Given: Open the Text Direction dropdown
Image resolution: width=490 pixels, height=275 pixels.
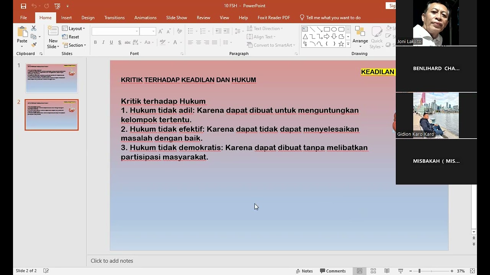Looking at the screenshot, I should coord(265,29).
